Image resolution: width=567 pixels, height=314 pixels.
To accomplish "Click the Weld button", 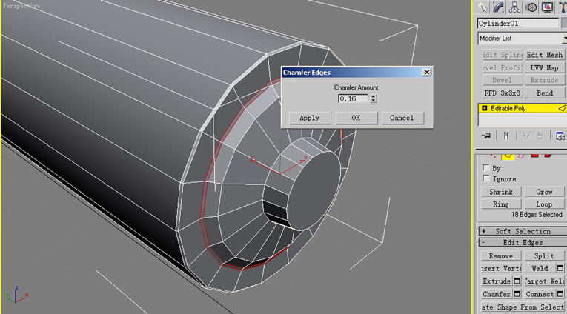I will 540,268.
